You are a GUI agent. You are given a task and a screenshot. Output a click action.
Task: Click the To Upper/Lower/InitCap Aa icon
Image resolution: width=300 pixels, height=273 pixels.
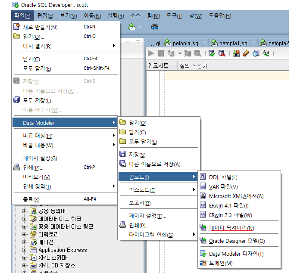[x=266, y=53]
